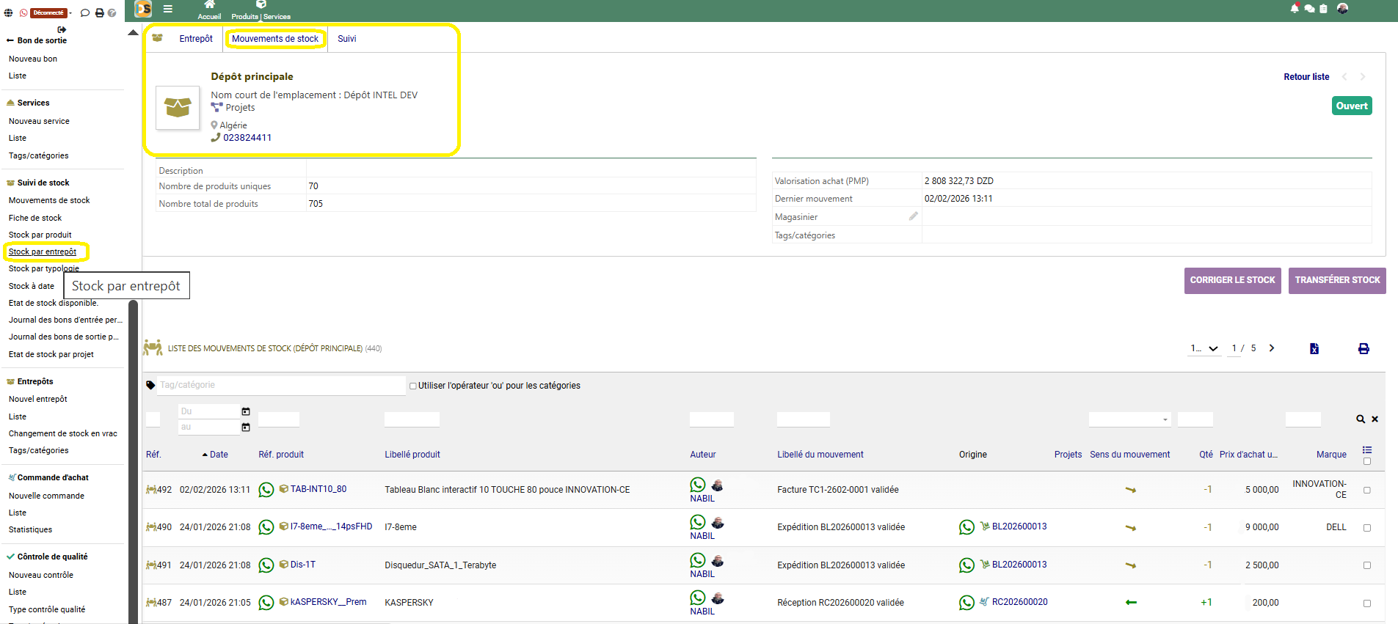Print the stock movements list

(1363, 349)
